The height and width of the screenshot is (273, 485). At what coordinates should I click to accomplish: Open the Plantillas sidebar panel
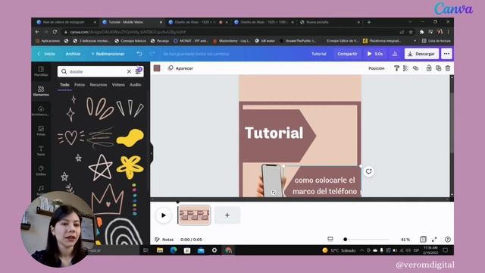(x=41, y=71)
